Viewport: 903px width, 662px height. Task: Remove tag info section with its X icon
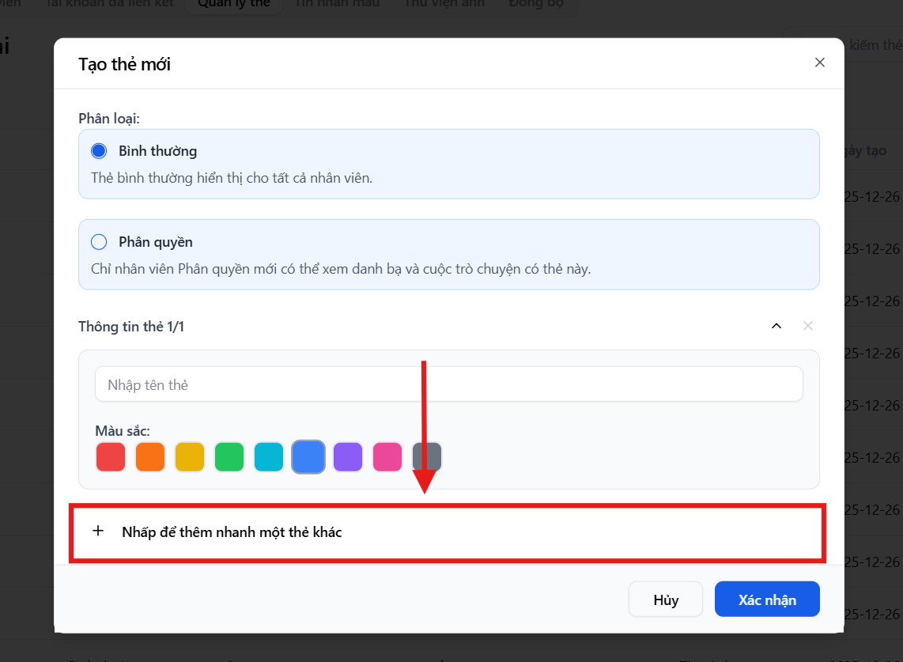(807, 326)
